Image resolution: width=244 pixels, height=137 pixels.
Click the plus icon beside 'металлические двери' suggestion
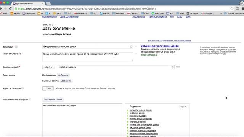click(x=128, y=110)
